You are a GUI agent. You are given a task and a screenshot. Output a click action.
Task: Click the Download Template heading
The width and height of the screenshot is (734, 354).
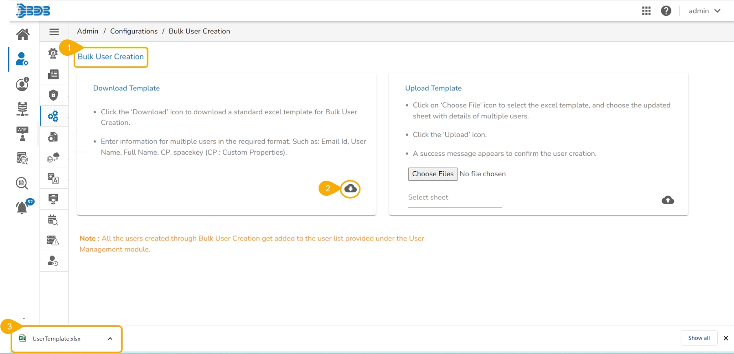[x=126, y=88]
